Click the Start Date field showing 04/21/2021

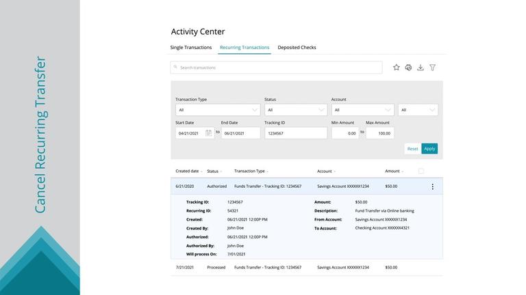tap(195, 133)
